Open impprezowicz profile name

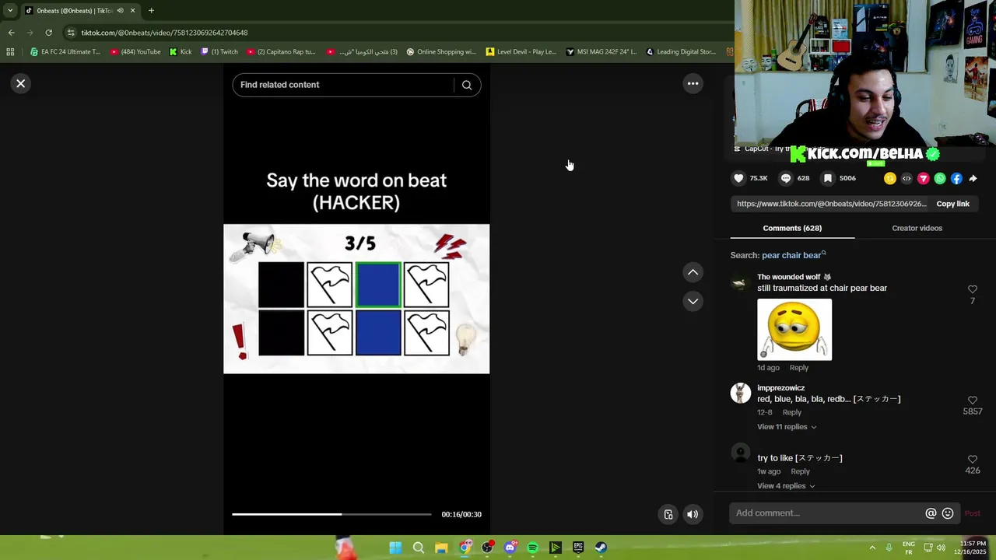click(x=780, y=388)
